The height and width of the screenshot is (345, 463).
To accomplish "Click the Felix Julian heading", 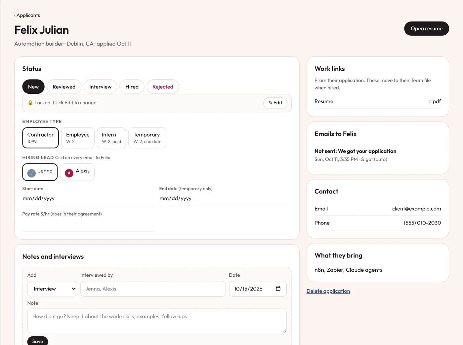I will [42, 30].
